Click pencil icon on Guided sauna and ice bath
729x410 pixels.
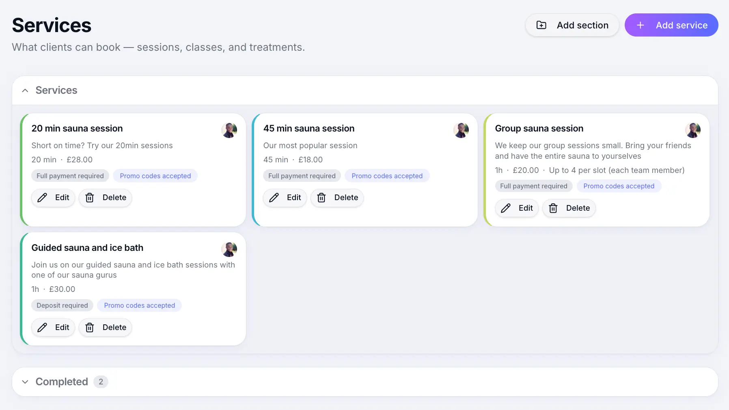click(42, 328)
